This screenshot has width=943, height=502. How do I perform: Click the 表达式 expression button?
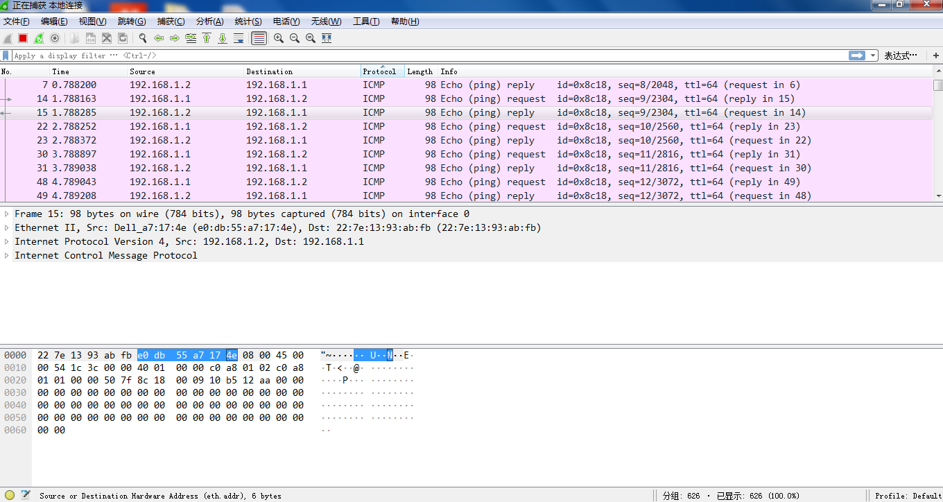(x=901, y=55)
